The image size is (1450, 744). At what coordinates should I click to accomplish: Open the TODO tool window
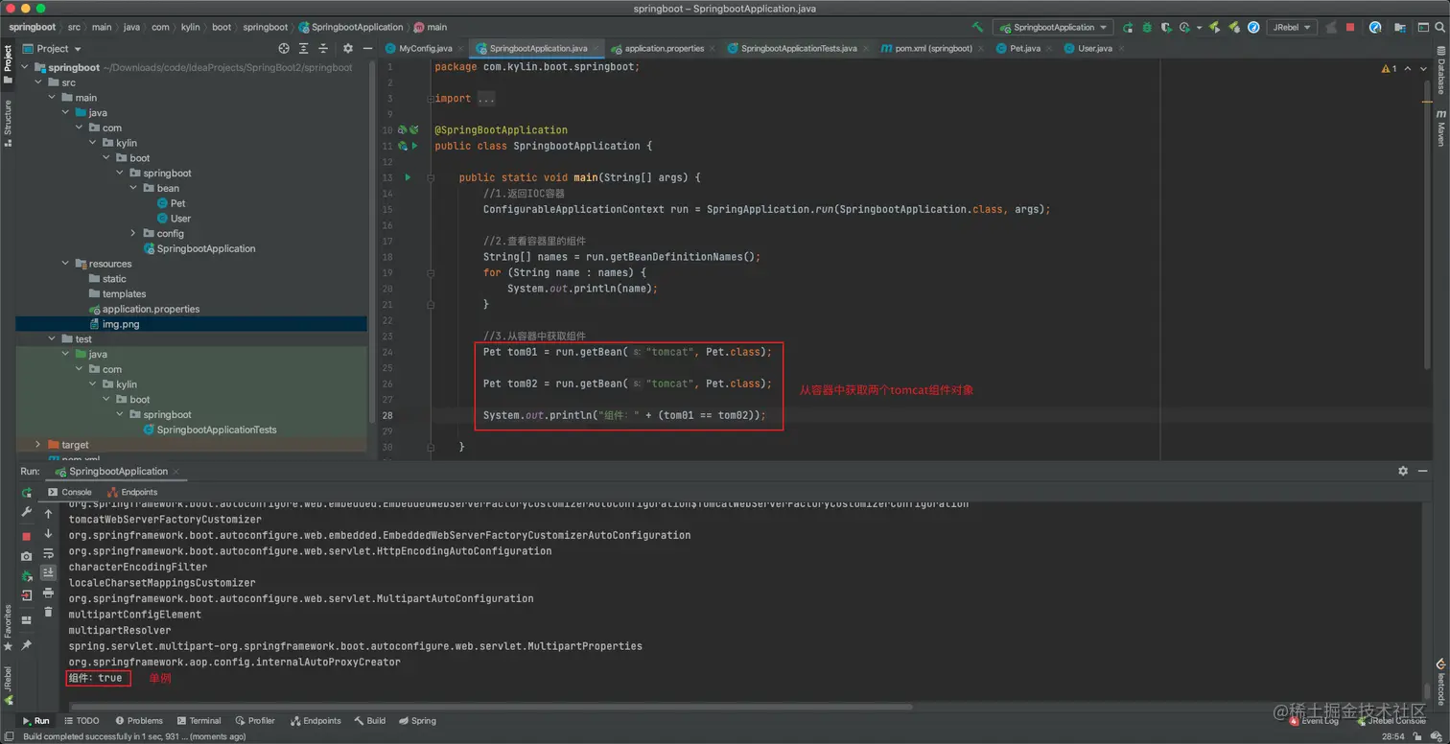82,721
